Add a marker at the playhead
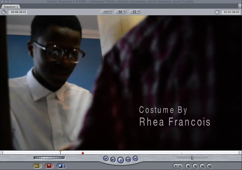 point(188,166)
